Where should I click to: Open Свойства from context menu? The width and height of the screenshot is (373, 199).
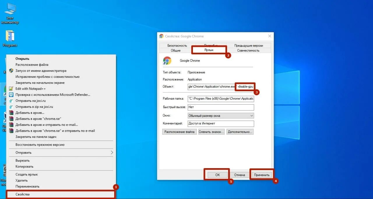coord(61,194)
